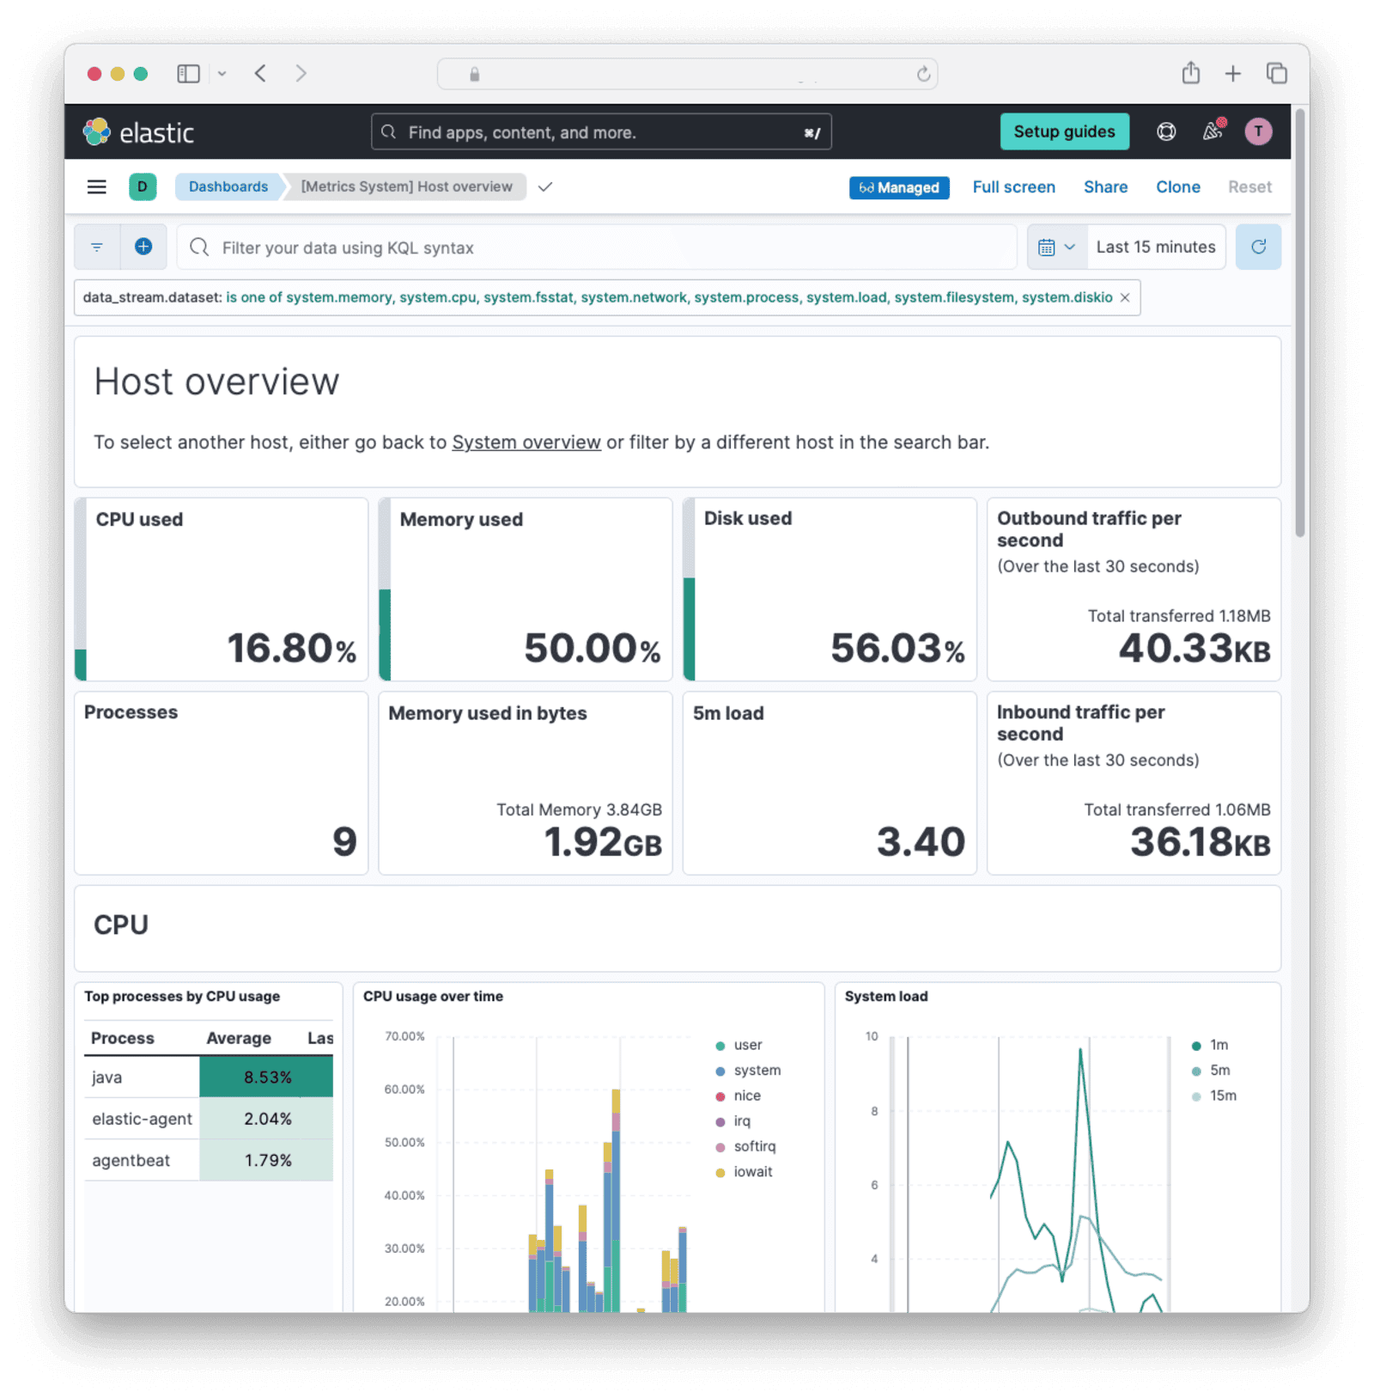Clone the dashboard

[1177, 186]
